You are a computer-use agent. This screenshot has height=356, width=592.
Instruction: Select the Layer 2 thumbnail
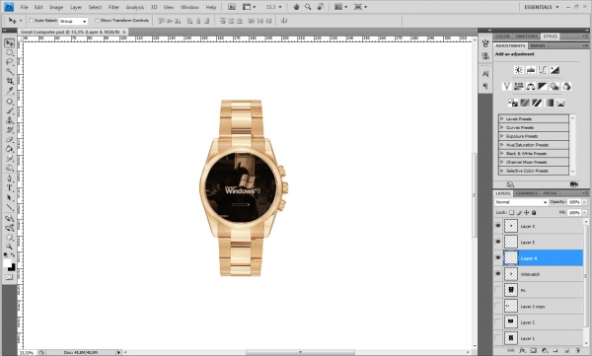[511, 322]
